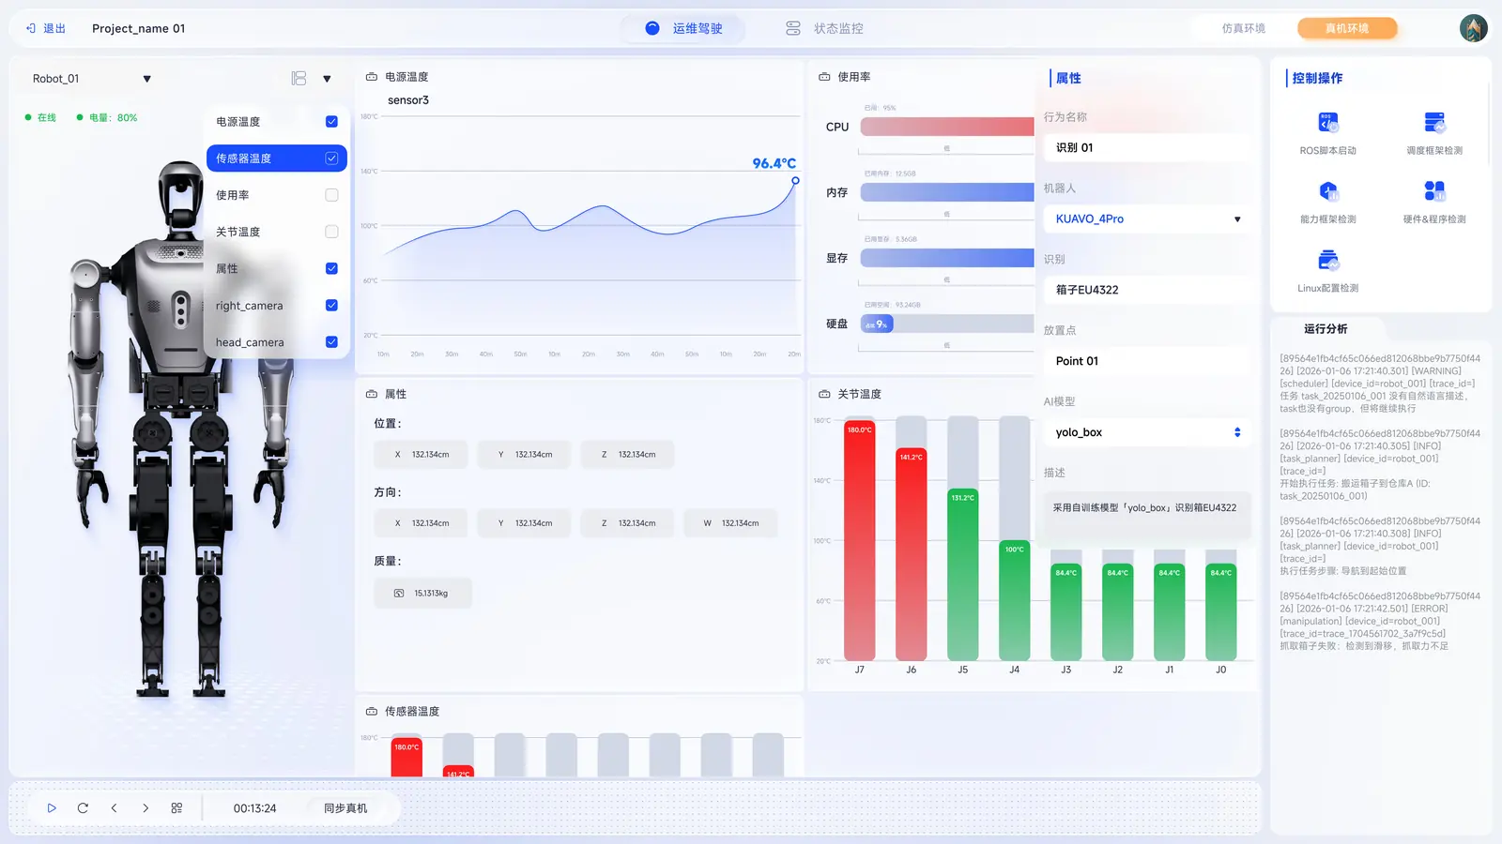1502x844 pixels.
Task: Click the CPU usage bar
Action: point(947,127)
